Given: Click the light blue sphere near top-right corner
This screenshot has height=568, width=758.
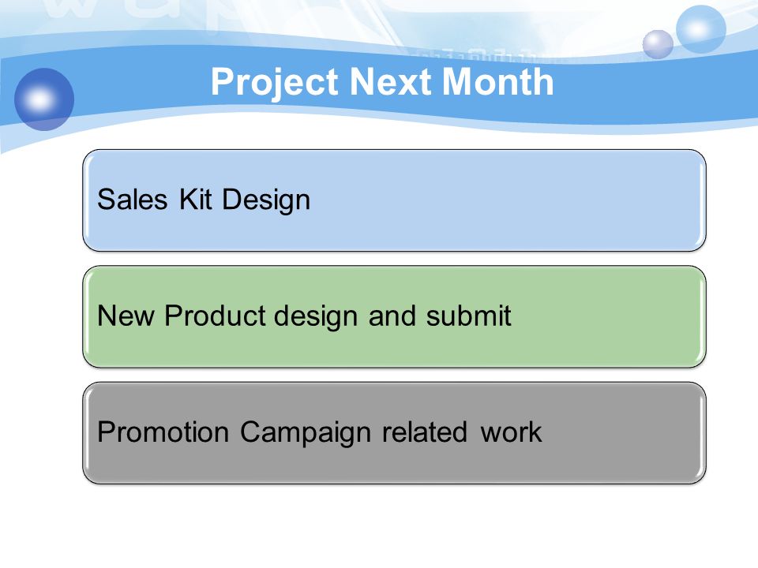Looking at the screenshot, I should pos(700,28).
